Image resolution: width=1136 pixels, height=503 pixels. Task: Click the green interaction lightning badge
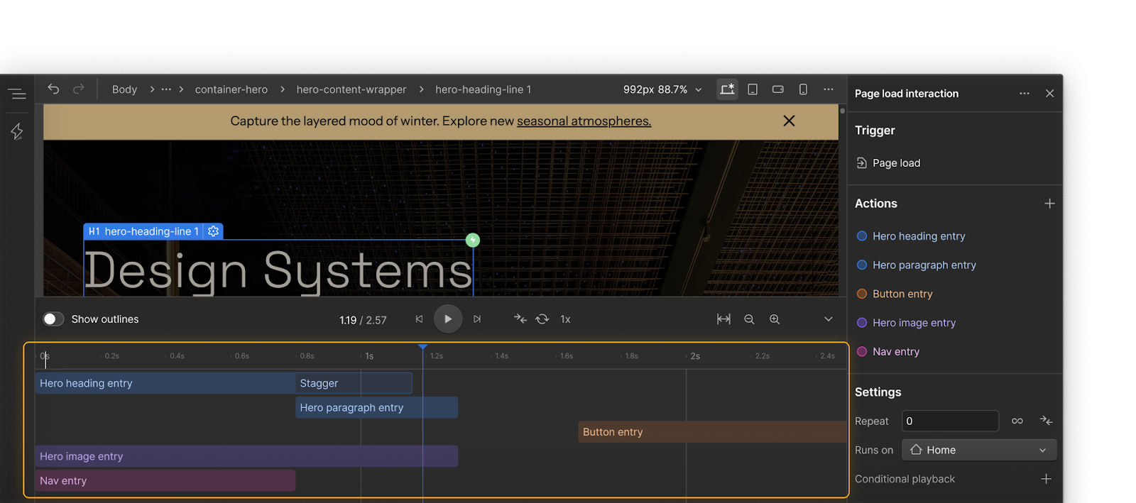(473, 241)
